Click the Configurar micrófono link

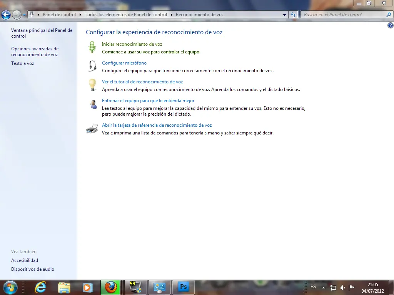(124, 63)
